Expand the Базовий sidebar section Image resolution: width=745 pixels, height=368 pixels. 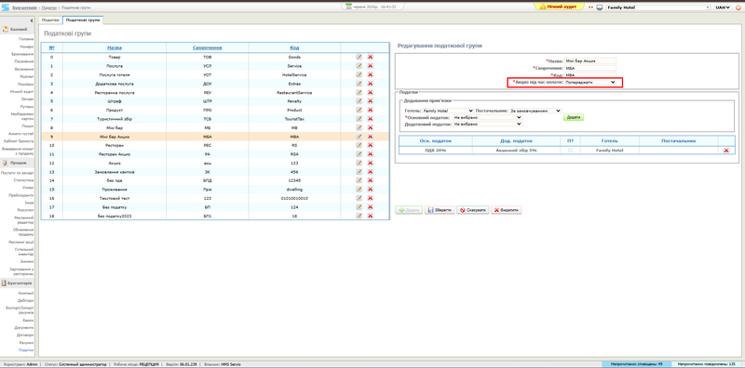[x=17, y=30]
